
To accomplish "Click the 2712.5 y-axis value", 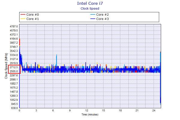I will (x=14, y=67).
